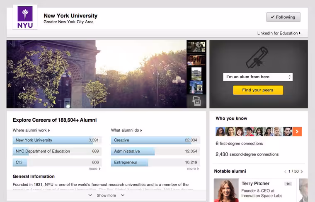The width and height of the screenshot is (315, 202).
Task: Click the Explore Careers of 188,604+ Alumni heading
Action: click(x=55, y=120)
